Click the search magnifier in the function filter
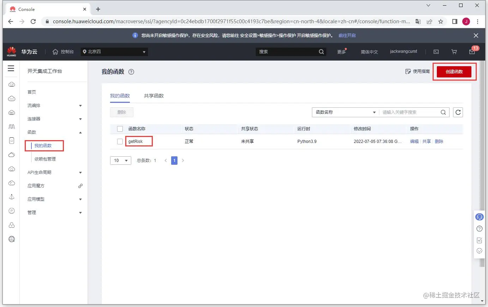 click(443, 112)
